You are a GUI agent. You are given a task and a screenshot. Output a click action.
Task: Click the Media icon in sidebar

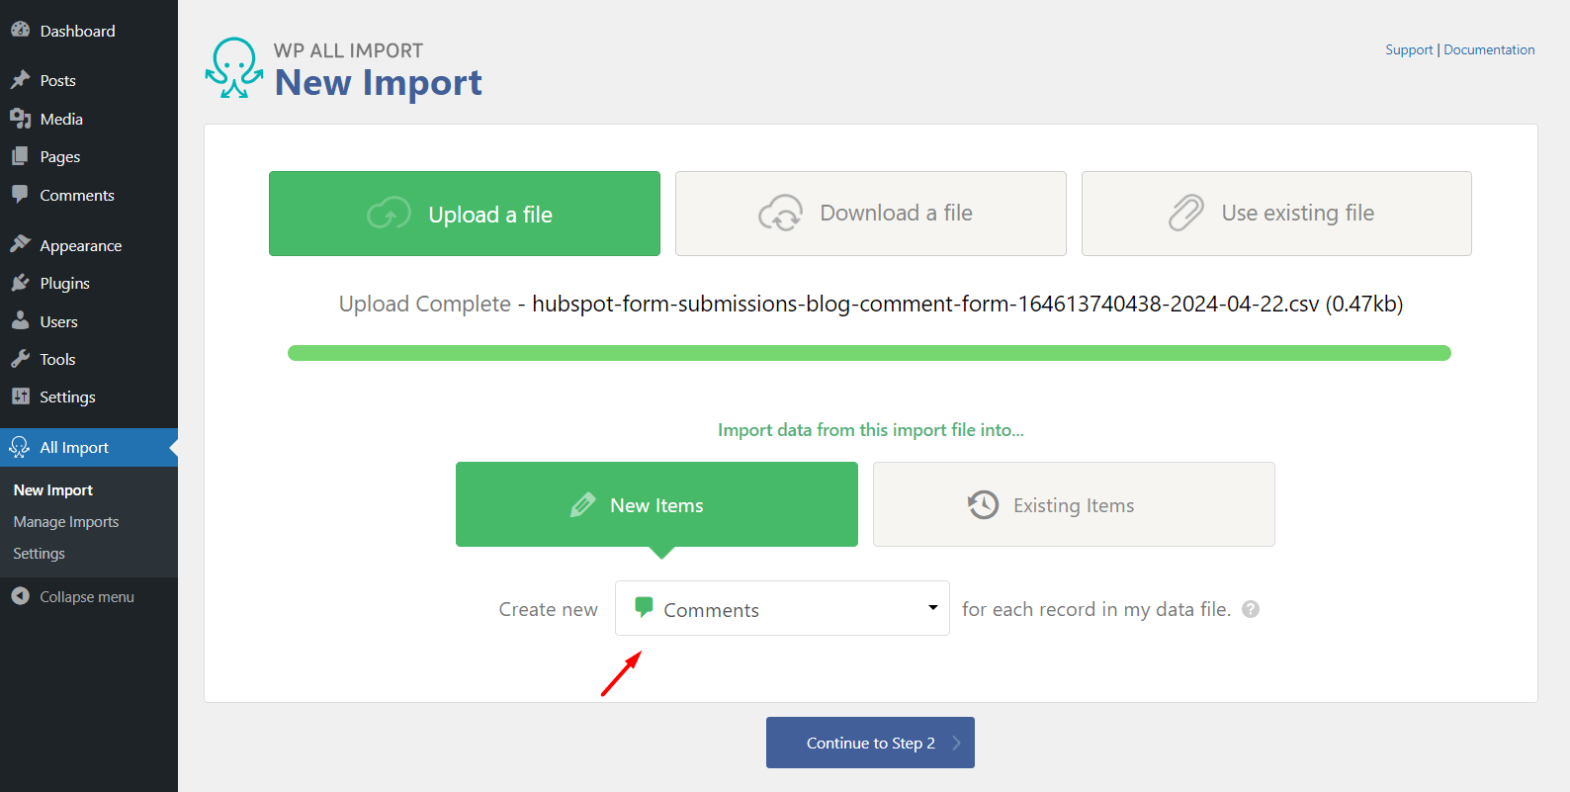[20, 119]
